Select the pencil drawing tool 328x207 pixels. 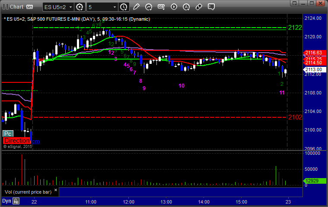tap(136, 7)
